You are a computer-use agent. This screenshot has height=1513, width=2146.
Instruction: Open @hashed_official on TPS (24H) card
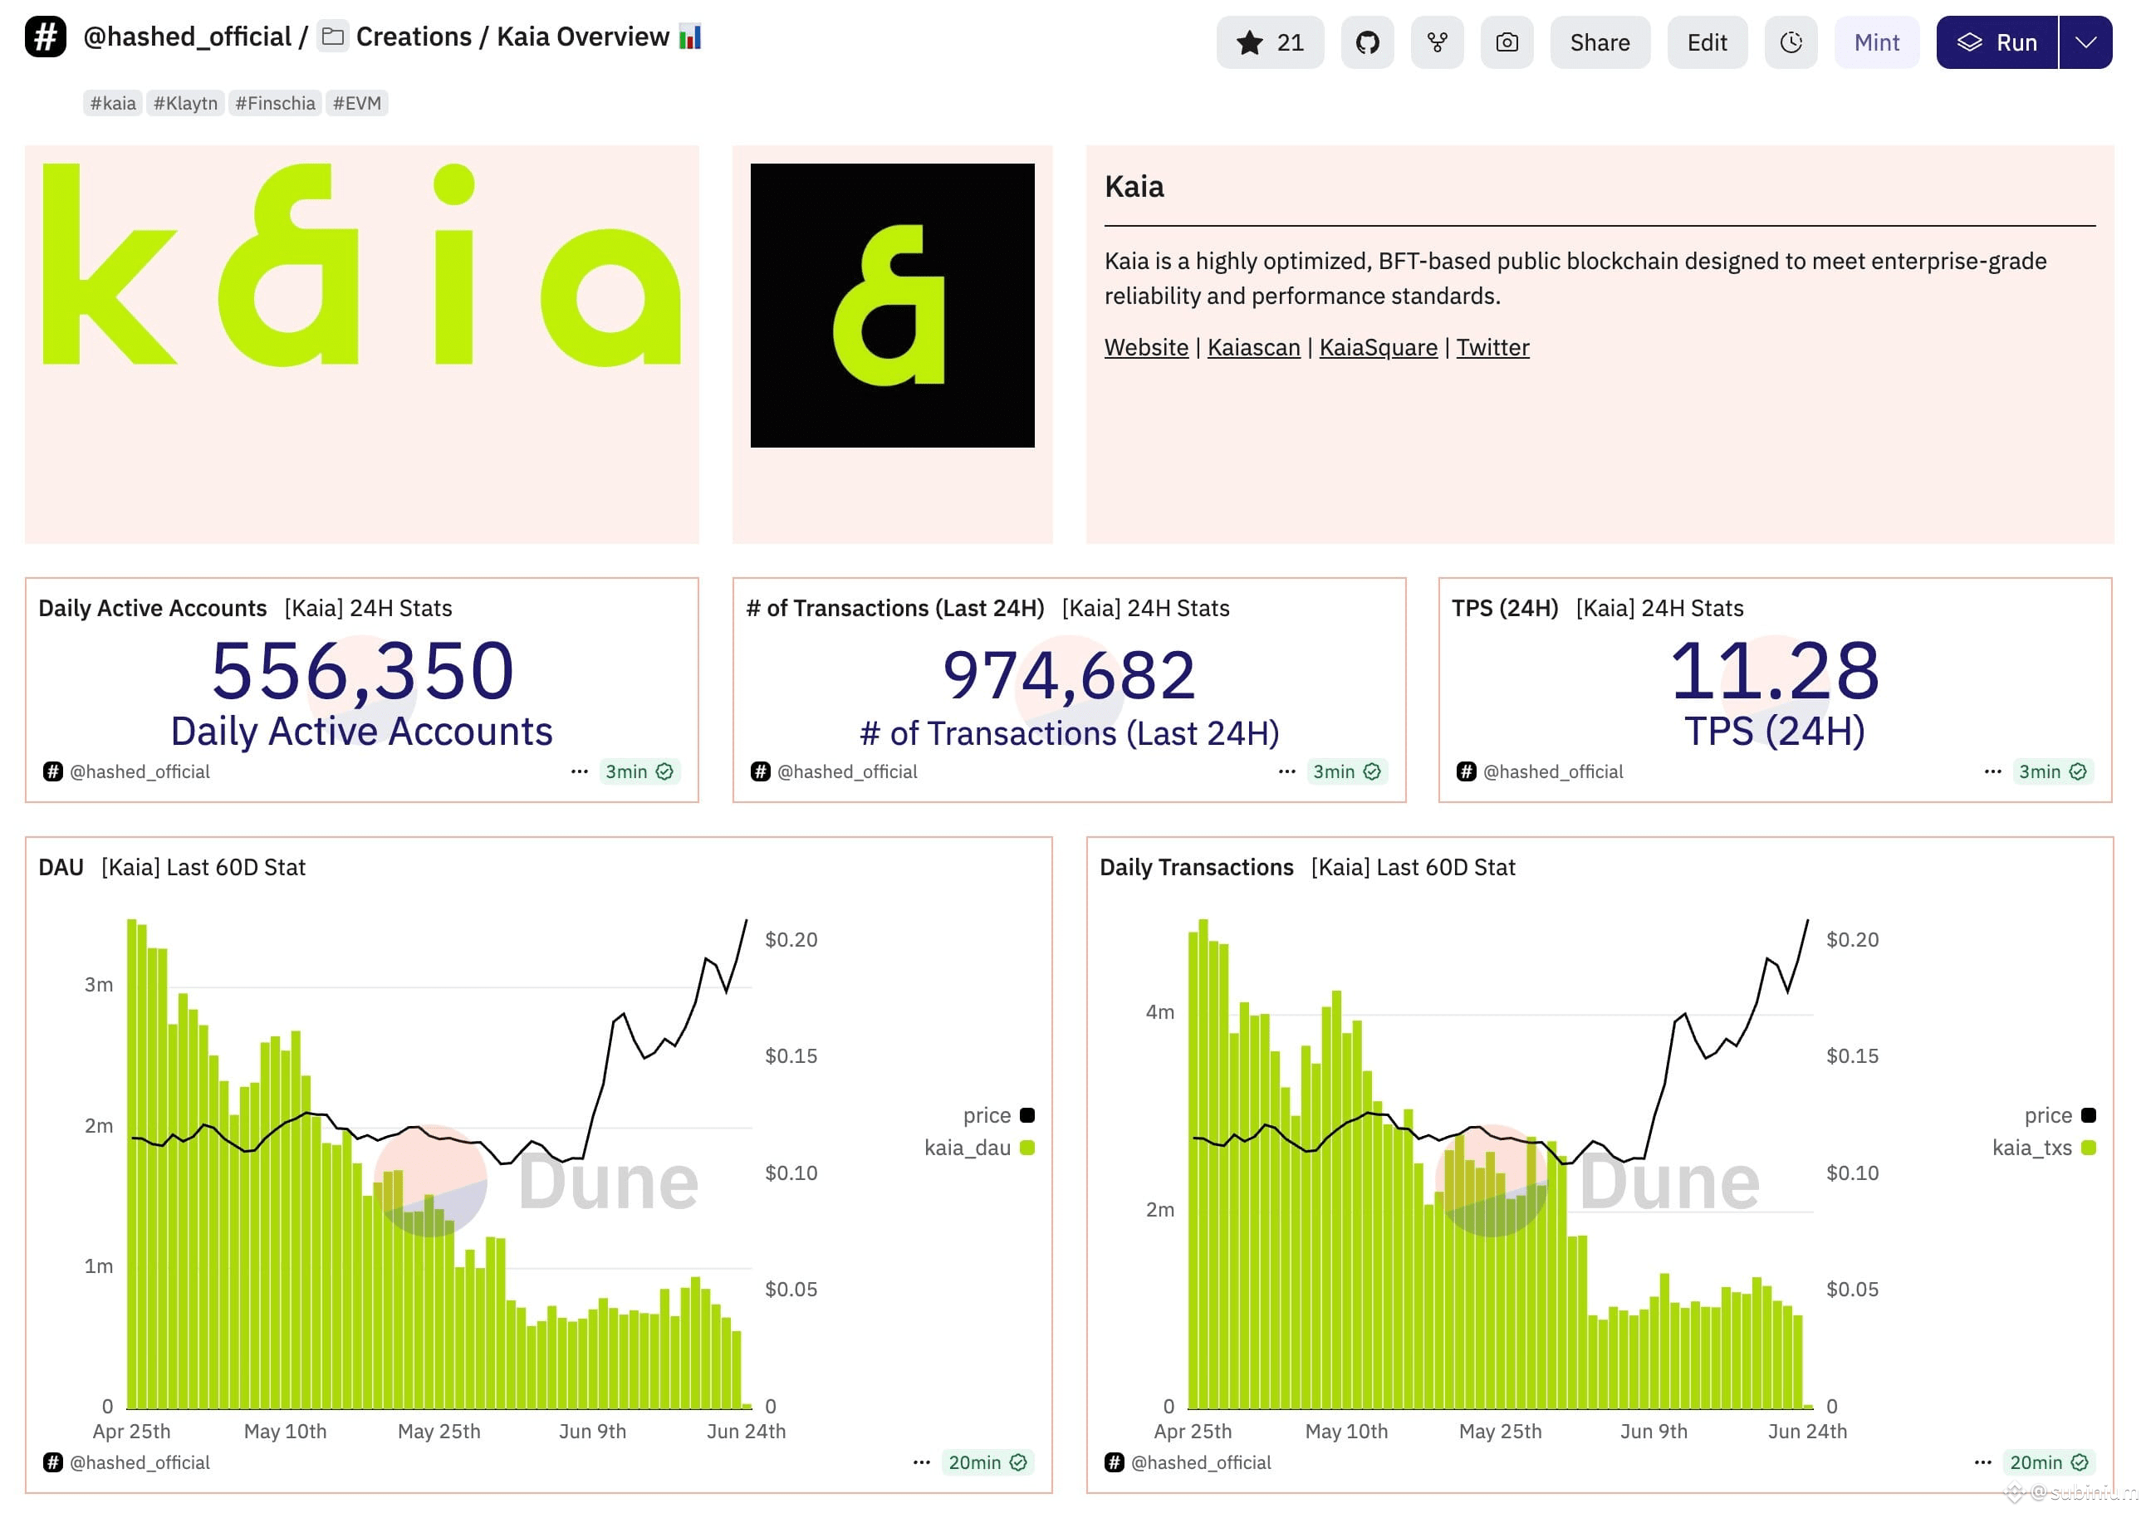click(1552, 772)
